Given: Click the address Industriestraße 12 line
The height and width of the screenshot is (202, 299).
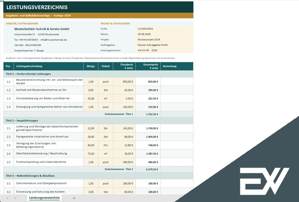Looking at the screenshot, I should (x=36, y=34).
